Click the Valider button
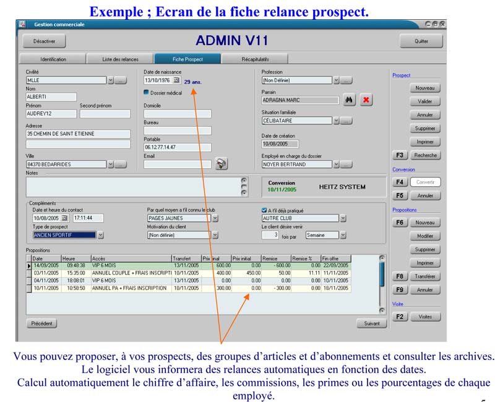 click(x=425, y=101)
